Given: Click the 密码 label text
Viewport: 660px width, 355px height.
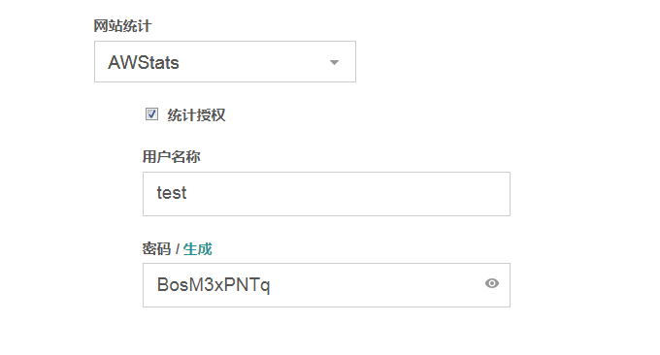Looking at the screenshot, I should coord(156,249).
